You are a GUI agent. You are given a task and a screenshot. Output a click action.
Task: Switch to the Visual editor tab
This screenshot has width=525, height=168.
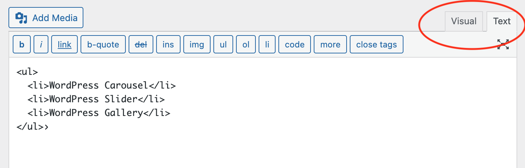(464, 21)
